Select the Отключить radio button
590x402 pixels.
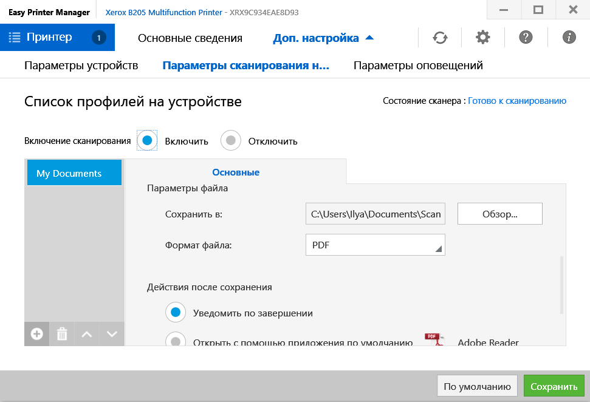click(x=230, y=141)
